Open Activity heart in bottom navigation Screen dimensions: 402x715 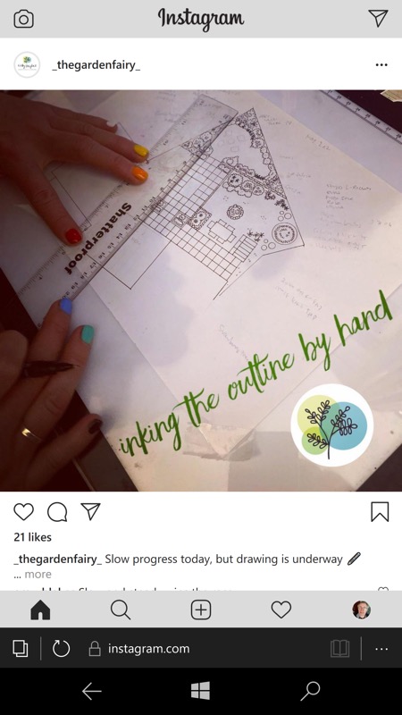pyautogui.click(x=281, y=610)
